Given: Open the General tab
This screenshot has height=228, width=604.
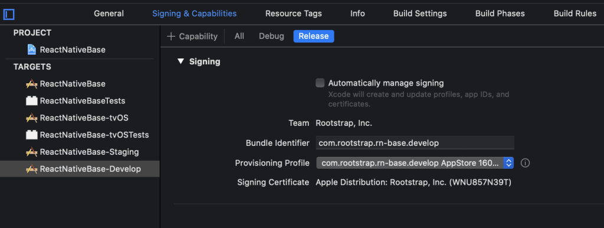Looking at the screenshot, I should pos(109,14).
